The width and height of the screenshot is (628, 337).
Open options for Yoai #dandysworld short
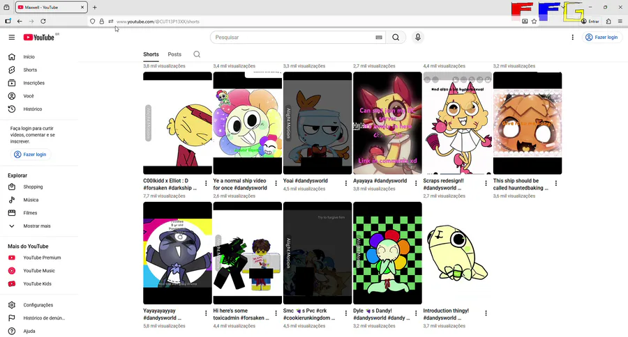pos(346,183)
